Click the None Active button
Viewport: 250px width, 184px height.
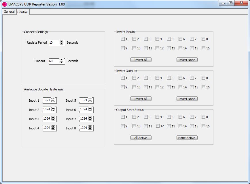tap(187, 138)
